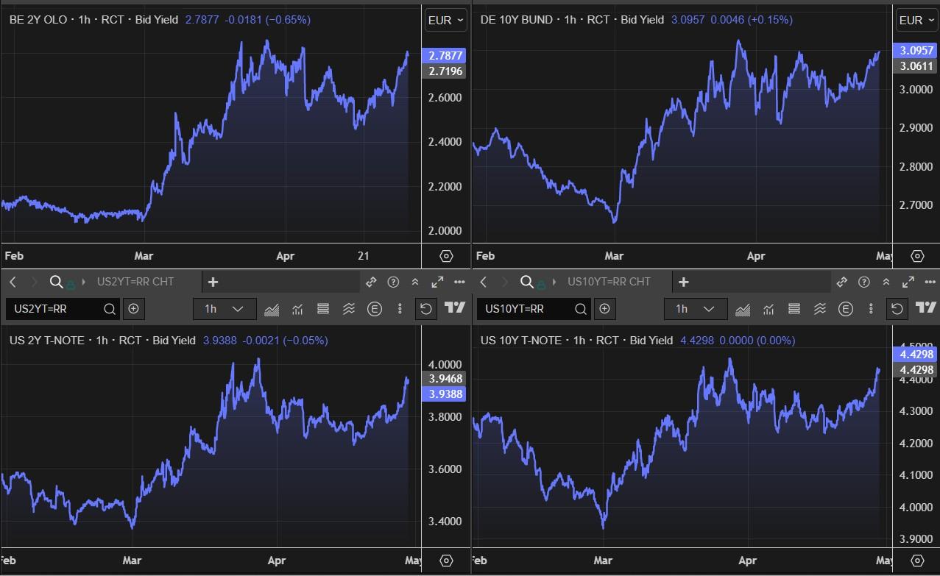This screenshot has height=576, width=940.
Task: Open the 1h interval dropdown in US2YT panel
Action: 225,309
